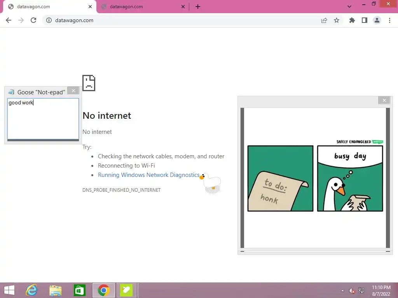Click into the Goose Not-epad text area
398x298 pixels.
[43, 119]
